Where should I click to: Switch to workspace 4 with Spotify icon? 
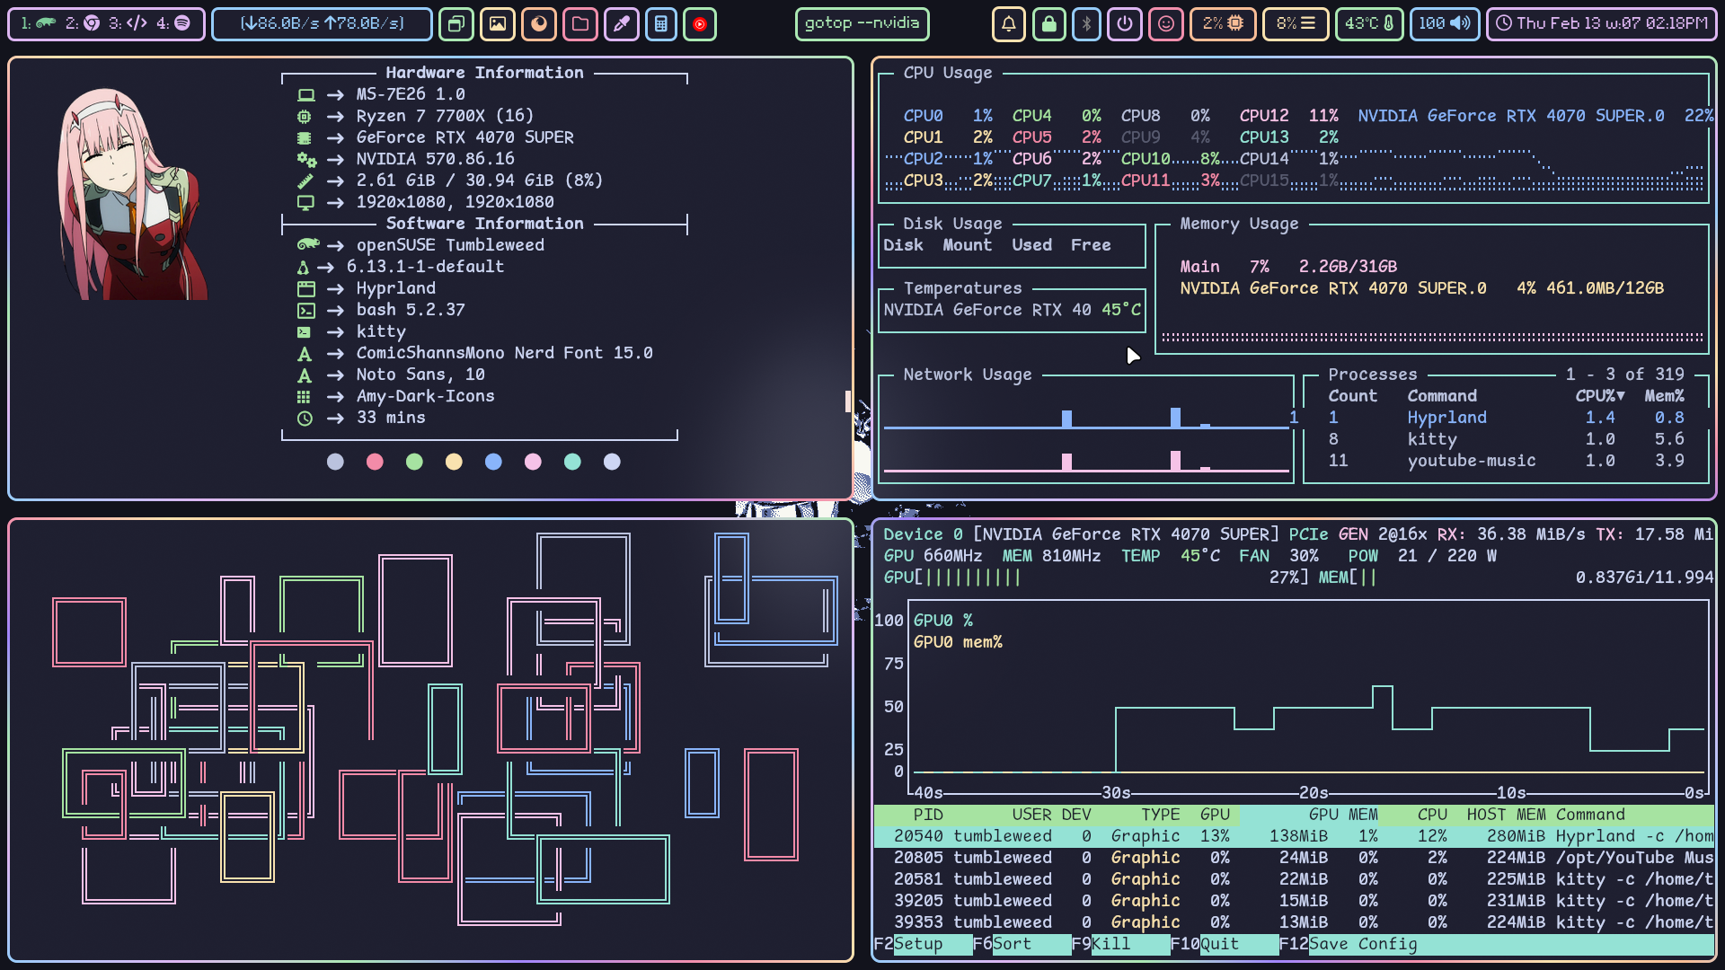point(173,23)
